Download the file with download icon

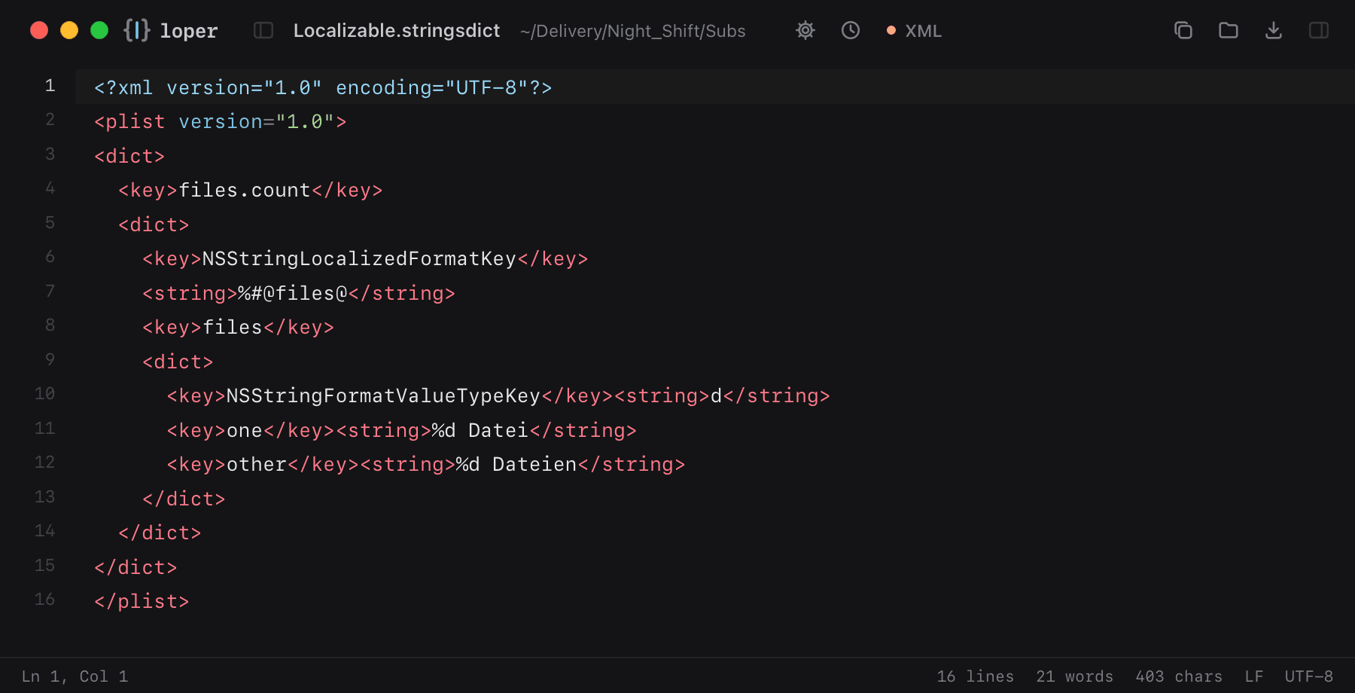click(x=1274, y=30)
